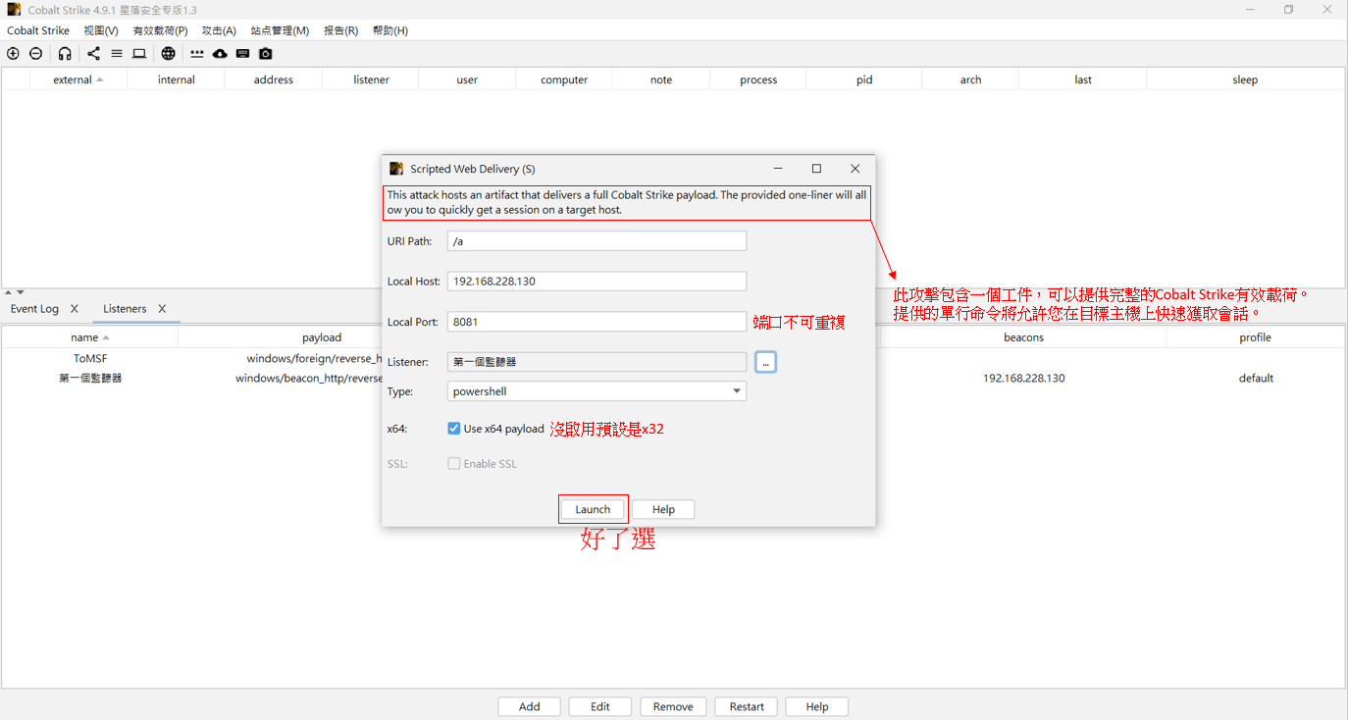Select the 第一個監聽器 listener row
The width and height of the screenshot is (1348, 720).
pos(90,379)
